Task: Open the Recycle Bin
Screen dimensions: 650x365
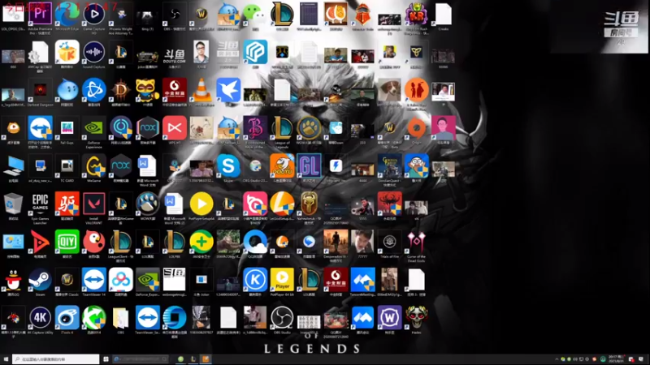Action: click(x=13, y=204)
